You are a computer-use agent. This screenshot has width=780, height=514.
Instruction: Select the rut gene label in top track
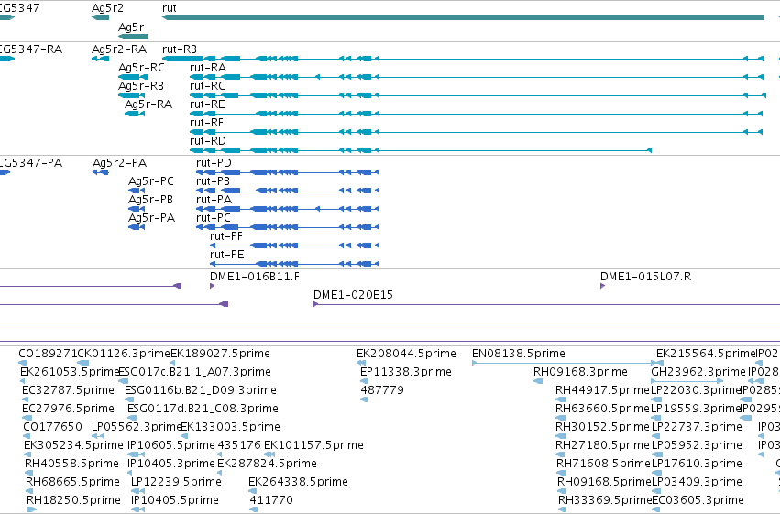point(170,8)
